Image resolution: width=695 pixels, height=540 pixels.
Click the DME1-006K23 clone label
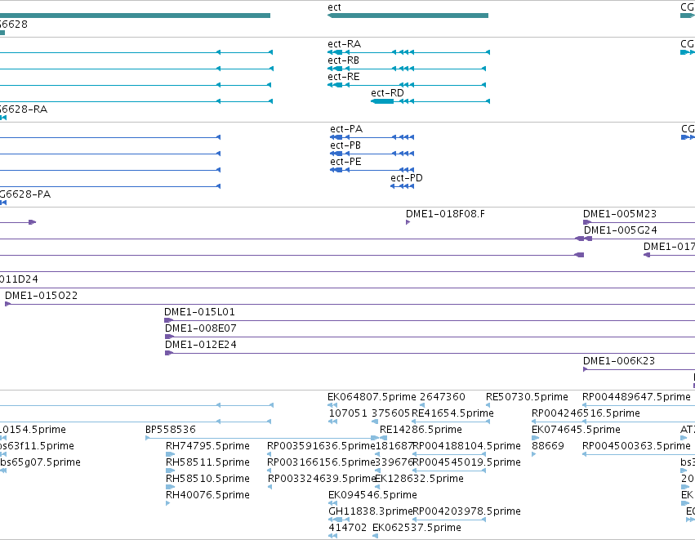(x=619, y=361)
